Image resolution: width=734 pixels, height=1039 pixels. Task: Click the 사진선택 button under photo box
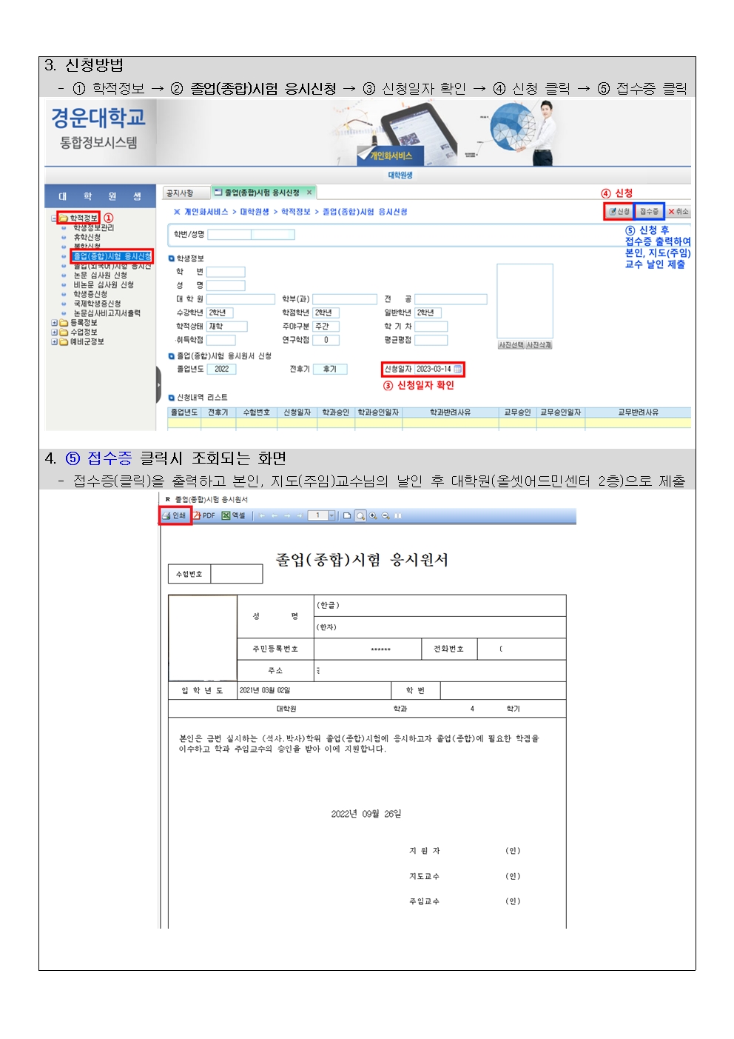511,345
